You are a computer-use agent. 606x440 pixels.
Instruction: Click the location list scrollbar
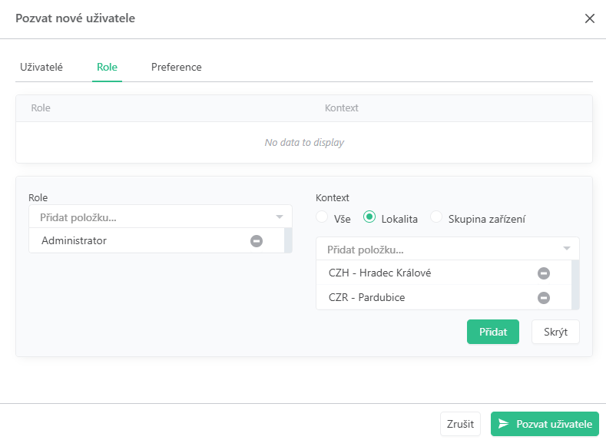point(575,284)
